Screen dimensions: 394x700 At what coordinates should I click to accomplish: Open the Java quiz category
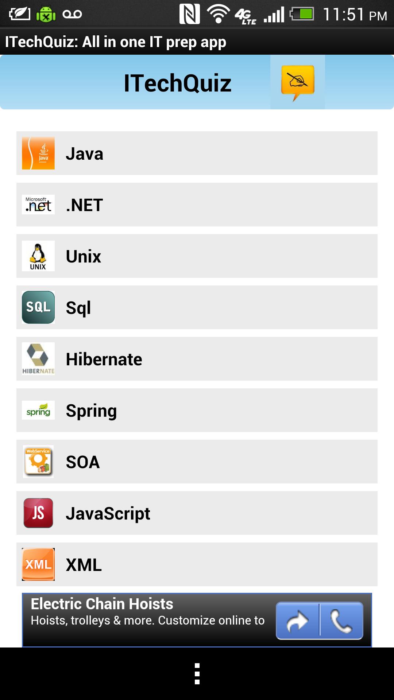coord(197,153)
